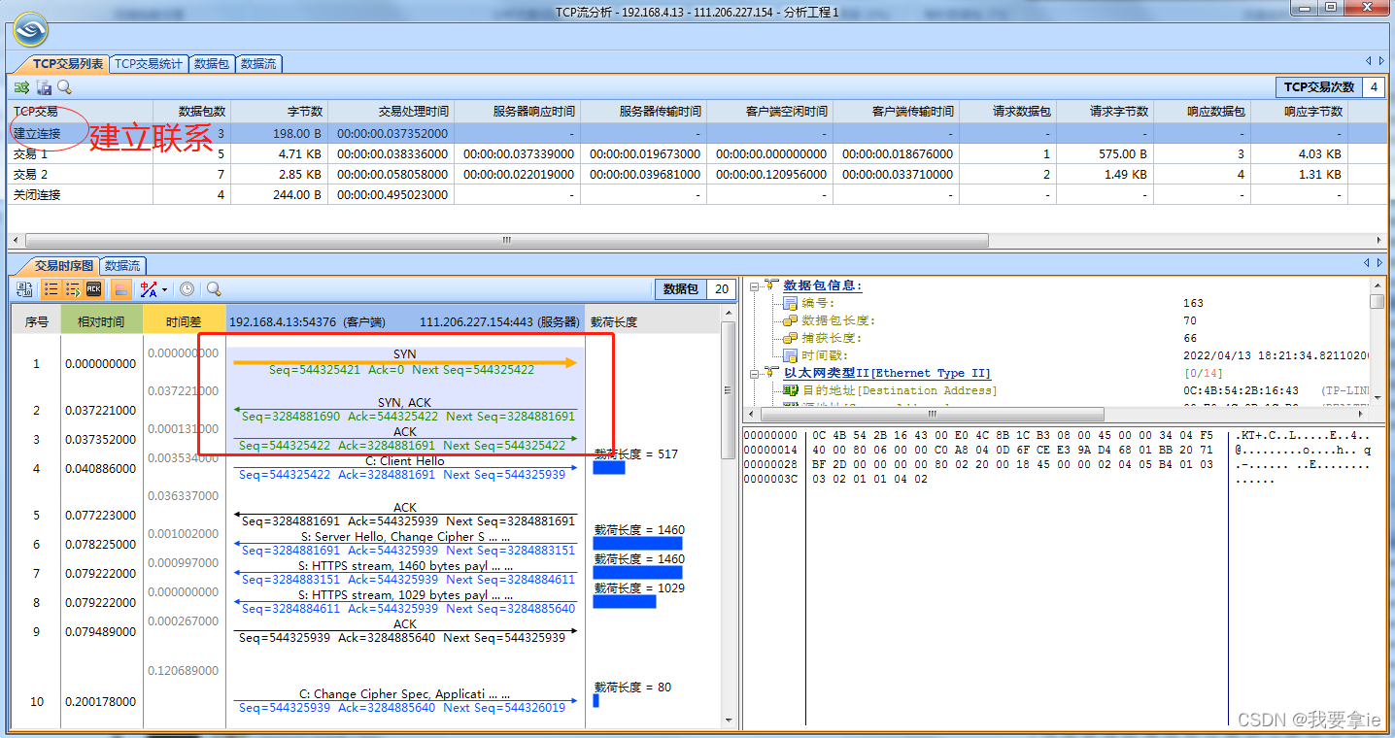Click vertical scrollbar of sequence diagram
1395x738 pixels.
[728, 390]
